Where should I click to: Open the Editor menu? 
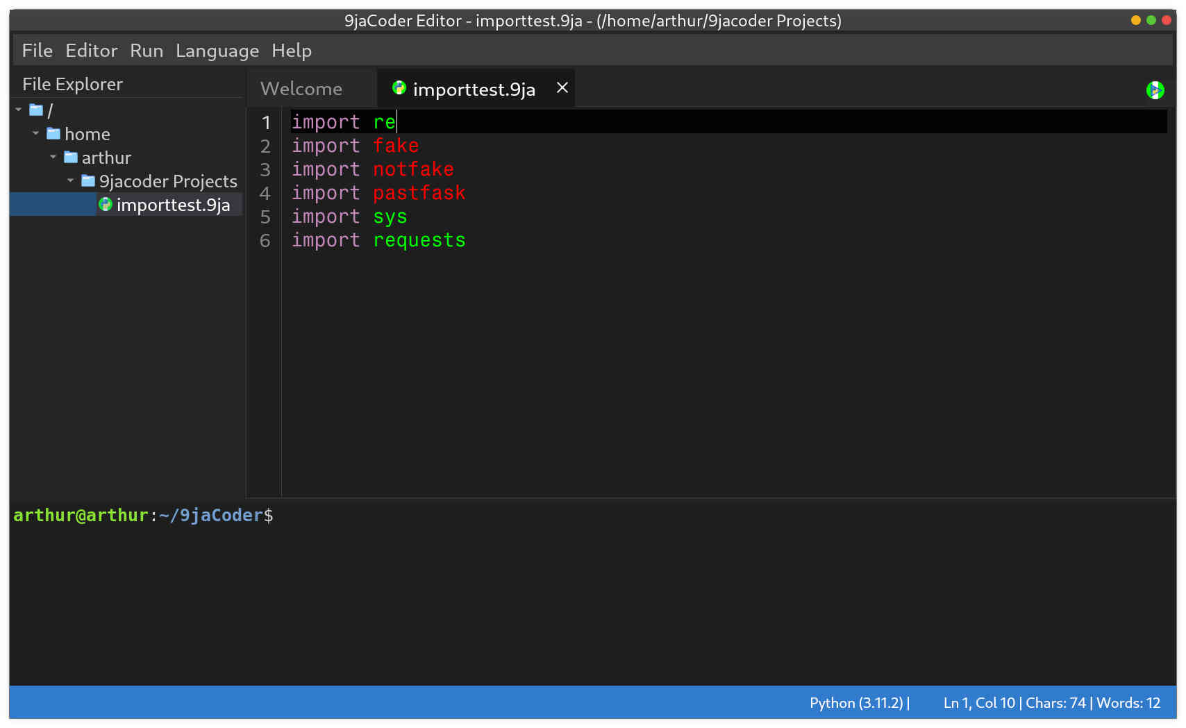(x=91, y=50)
